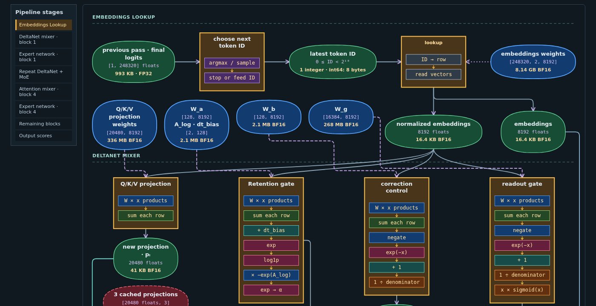Click the W_b weights node

[x=269, y=117]
